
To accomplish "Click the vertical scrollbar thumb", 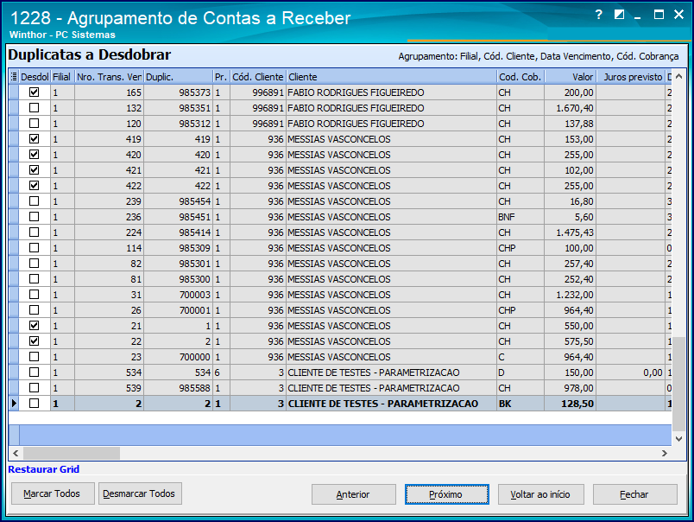I will click(x=679, y=384).
